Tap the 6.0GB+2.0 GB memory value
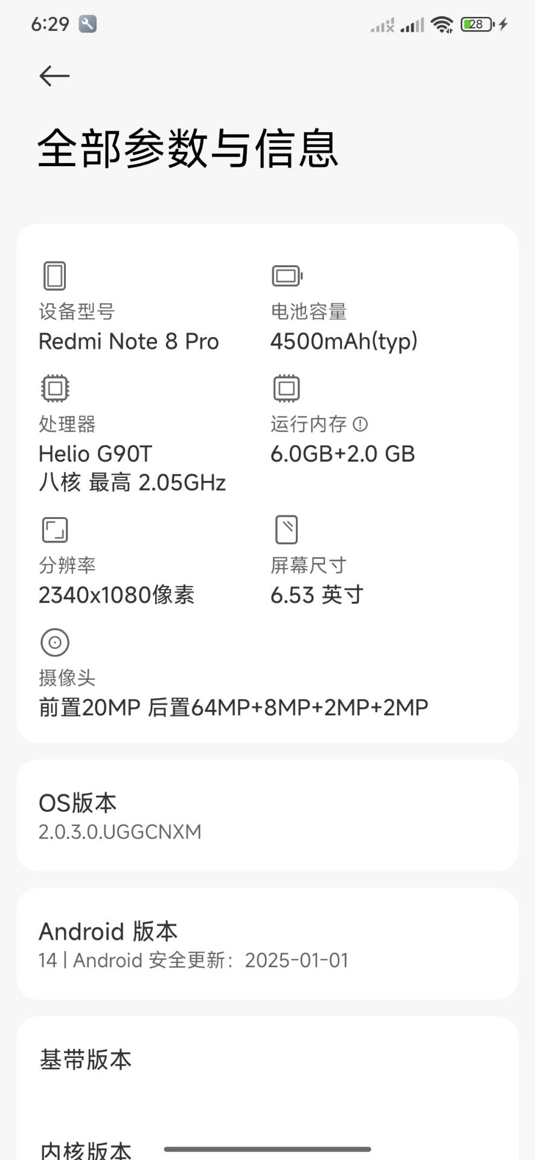The height and width of the screenshot is (1160, 535). [342, 454]
